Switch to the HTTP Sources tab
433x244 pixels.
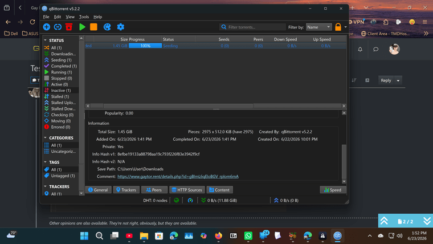coord(187,190)
